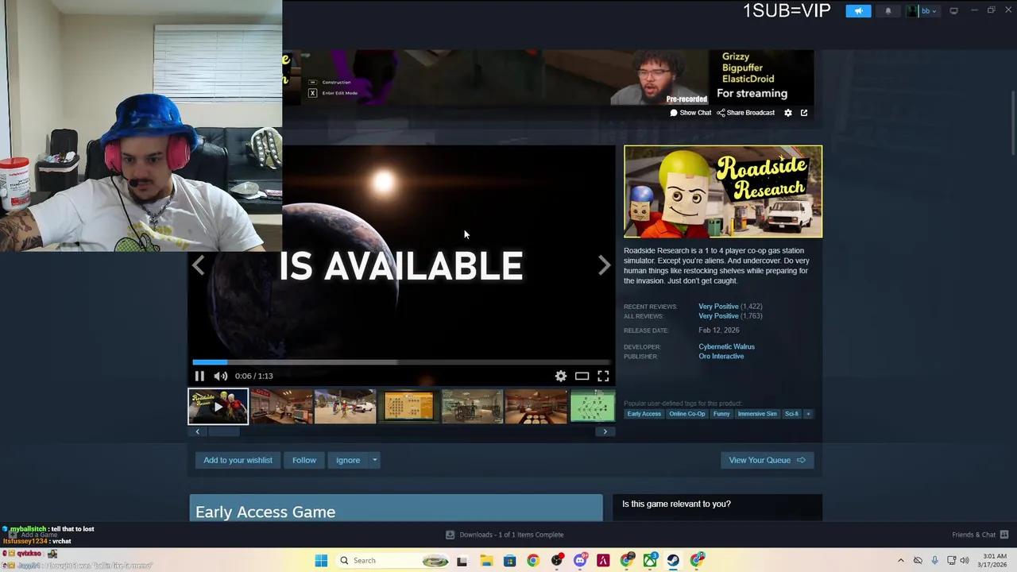The width and height of the screenshot is (1017, 572).
Task: Open clock showing 3:01 AM
Action: (994, 561)
